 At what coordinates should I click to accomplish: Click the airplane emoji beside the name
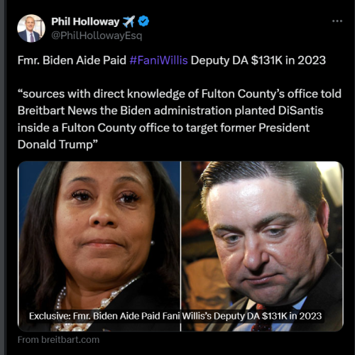pyautogui.click(x=129, y=21)
